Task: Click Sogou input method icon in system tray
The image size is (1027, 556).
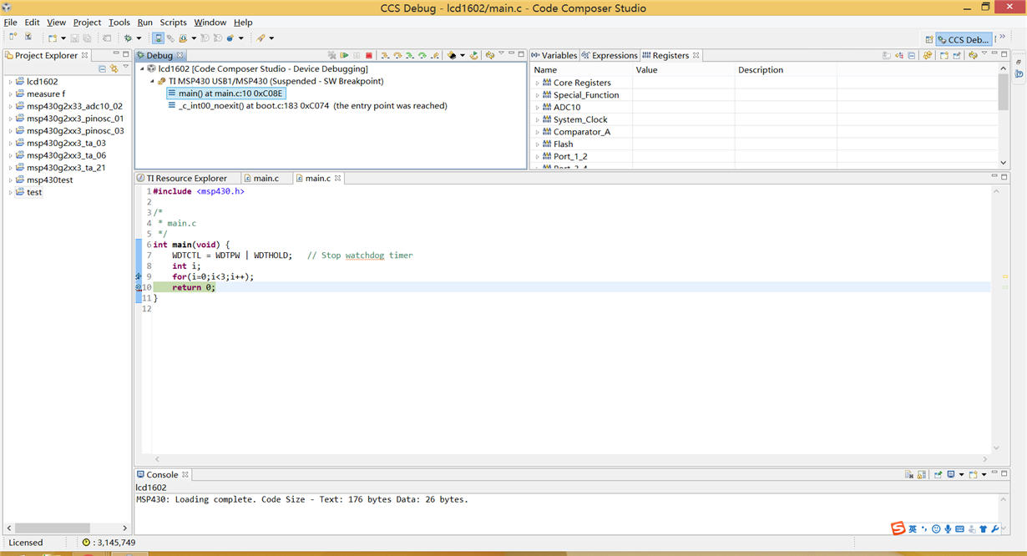Action: [898, 528]
